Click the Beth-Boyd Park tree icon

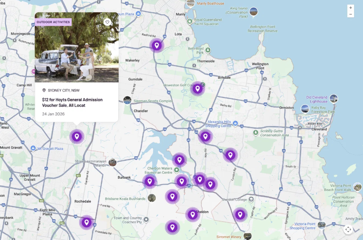(x=208, y=50)
